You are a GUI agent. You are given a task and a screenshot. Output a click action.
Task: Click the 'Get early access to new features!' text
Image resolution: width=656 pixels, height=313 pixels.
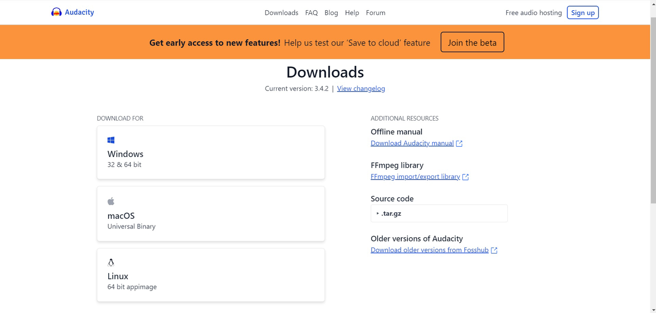(x=215, y=42)
